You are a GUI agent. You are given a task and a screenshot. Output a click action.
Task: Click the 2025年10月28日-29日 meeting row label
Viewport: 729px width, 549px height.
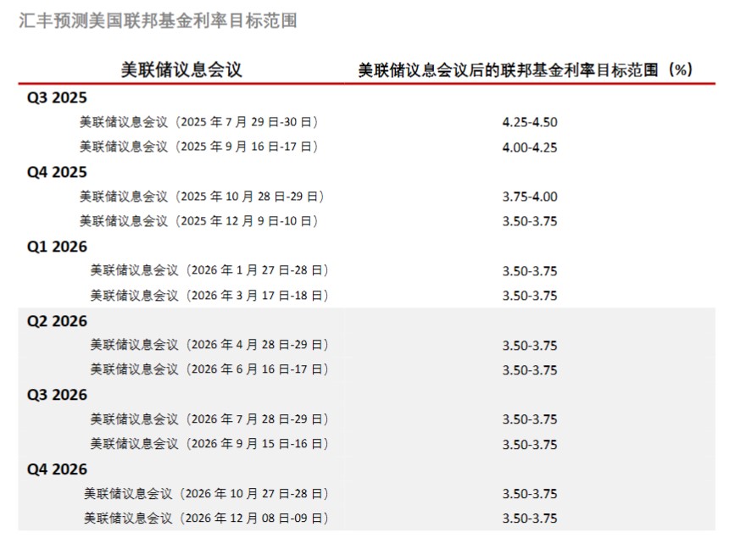203,197
